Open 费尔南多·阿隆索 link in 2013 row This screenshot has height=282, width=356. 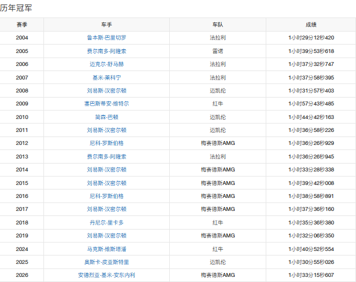coord(107,157)
